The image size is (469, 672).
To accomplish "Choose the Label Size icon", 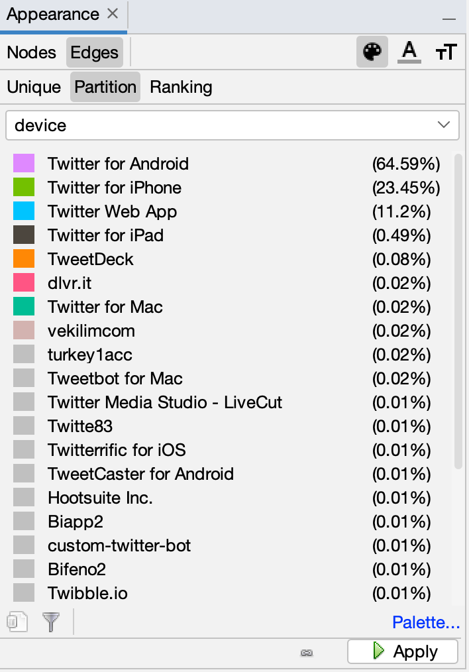I will coord(446,52).
